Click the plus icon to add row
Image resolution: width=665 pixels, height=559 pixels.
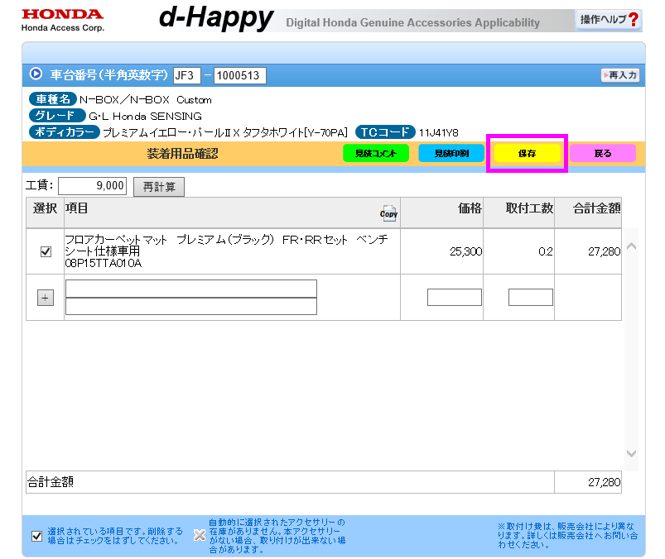(46, 298)
